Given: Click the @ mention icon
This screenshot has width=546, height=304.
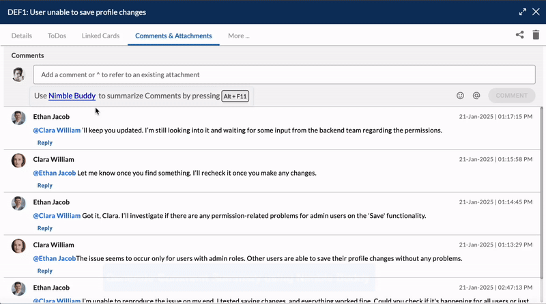Looking at the screenshot, I should coord(476,96).
